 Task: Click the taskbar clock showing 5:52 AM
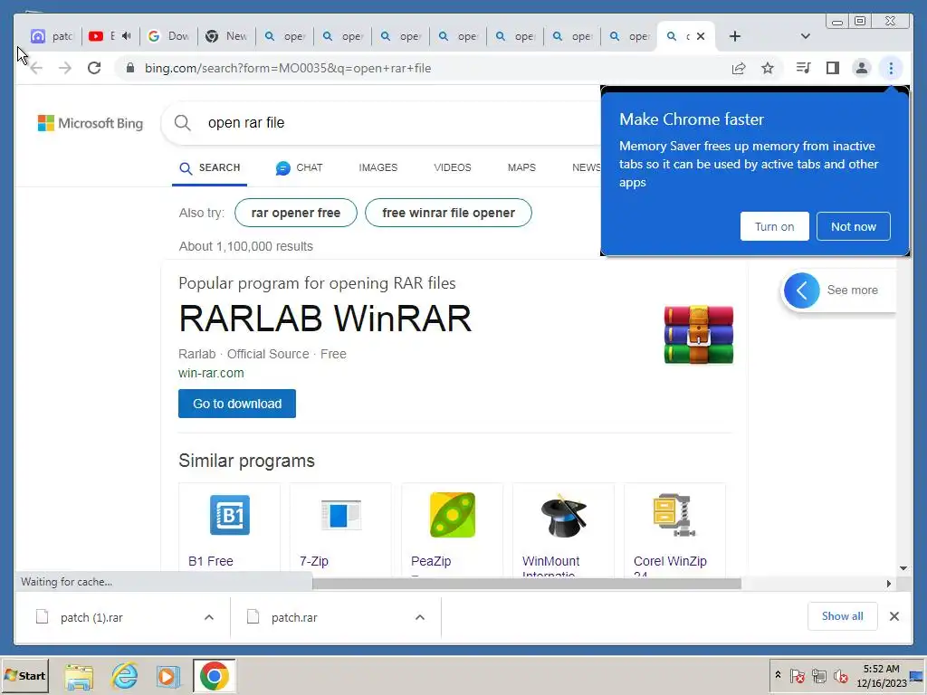click(x=882, y=676)
